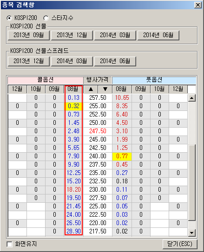This screenshot has height=252, width=204.
Task: Close dialog with 닫기(ESC) button
Action: click(x=180, y=244)
